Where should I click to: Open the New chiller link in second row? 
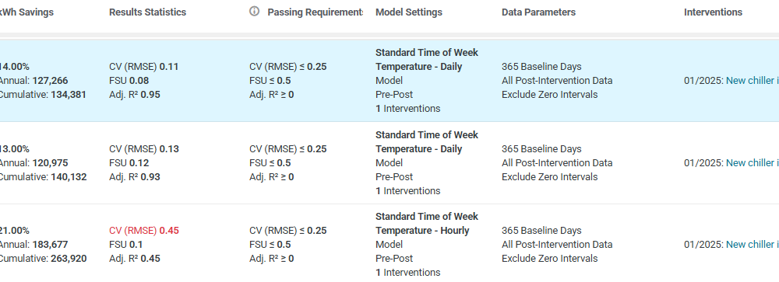tap(753, 162)
